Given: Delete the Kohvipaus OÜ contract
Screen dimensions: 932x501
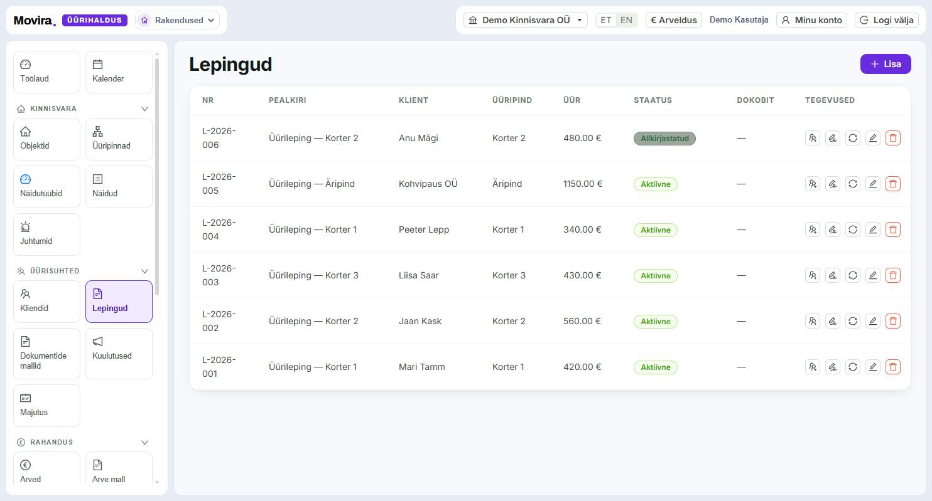Looking at the screenshot, I should (x=893, y=184).
